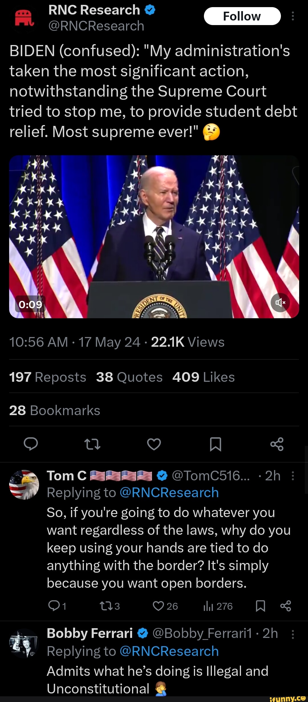308x702 pixels.
Task: Reply to the RNC Research post
Action: pyautogui.click(x=31, y=444)
